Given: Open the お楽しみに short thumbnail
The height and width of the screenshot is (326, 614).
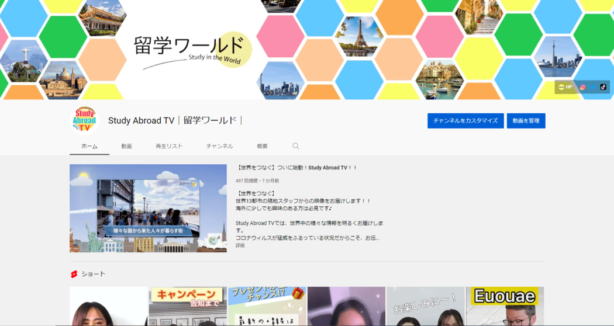Looking at the screenshot, I should click(x=425, y=306).
